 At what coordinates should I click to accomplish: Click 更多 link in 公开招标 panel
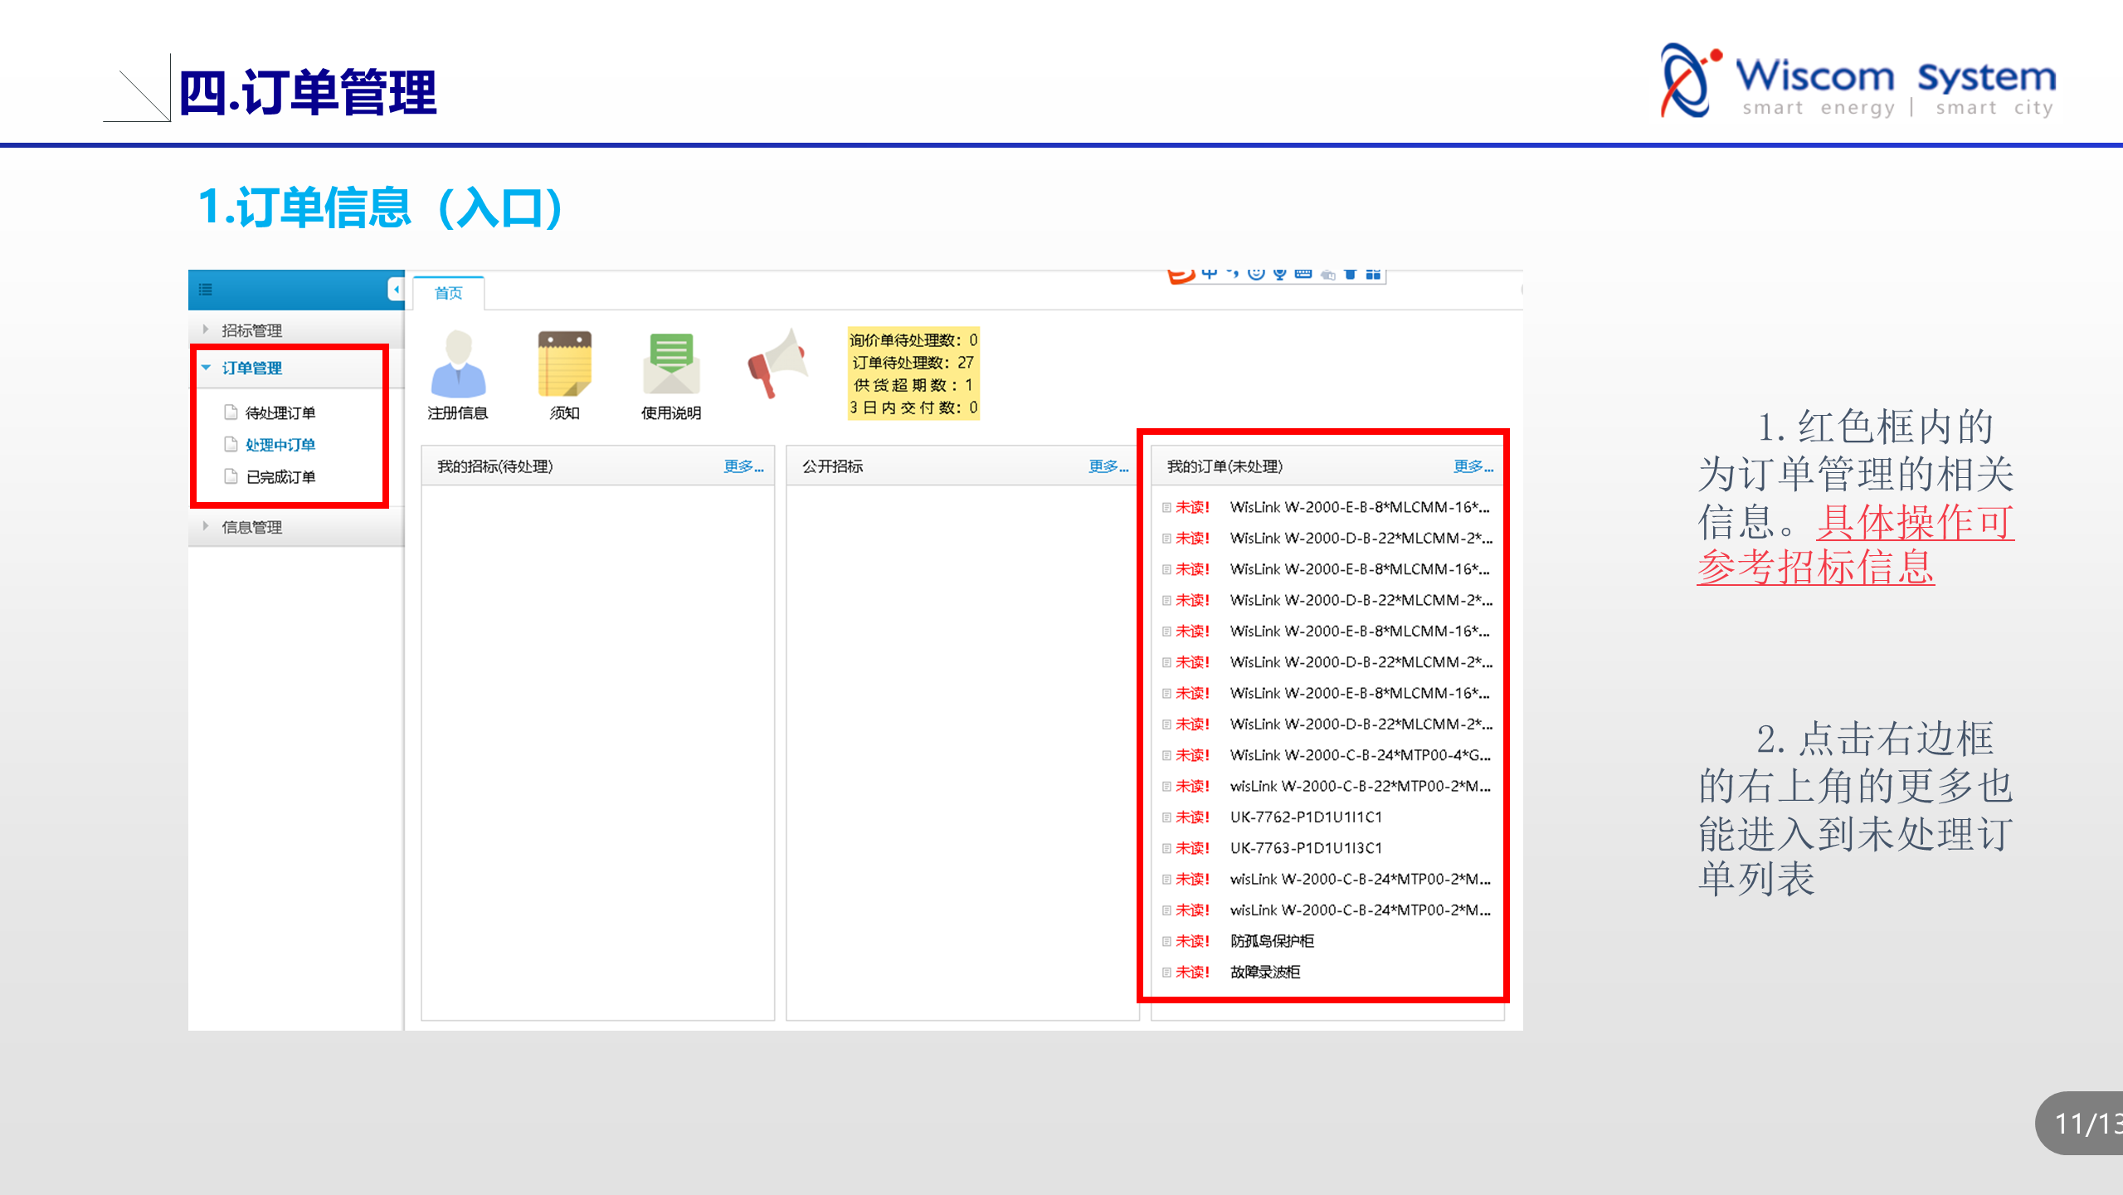(x=1108, y=466)
